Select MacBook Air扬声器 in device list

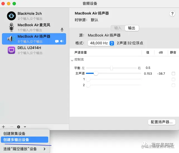pos(34,39)
